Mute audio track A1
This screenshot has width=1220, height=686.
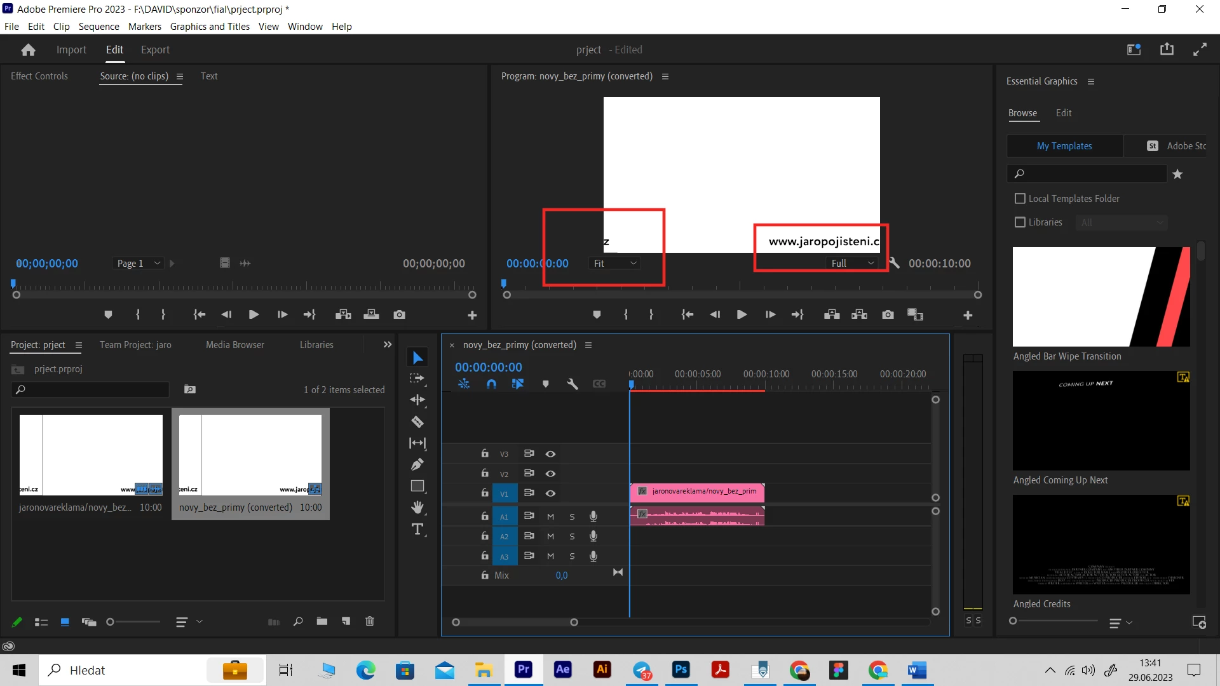pos(550,517)
